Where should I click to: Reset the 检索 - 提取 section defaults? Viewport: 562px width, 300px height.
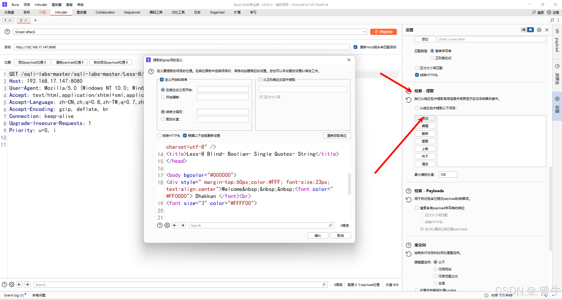click(x=409, y=100)
